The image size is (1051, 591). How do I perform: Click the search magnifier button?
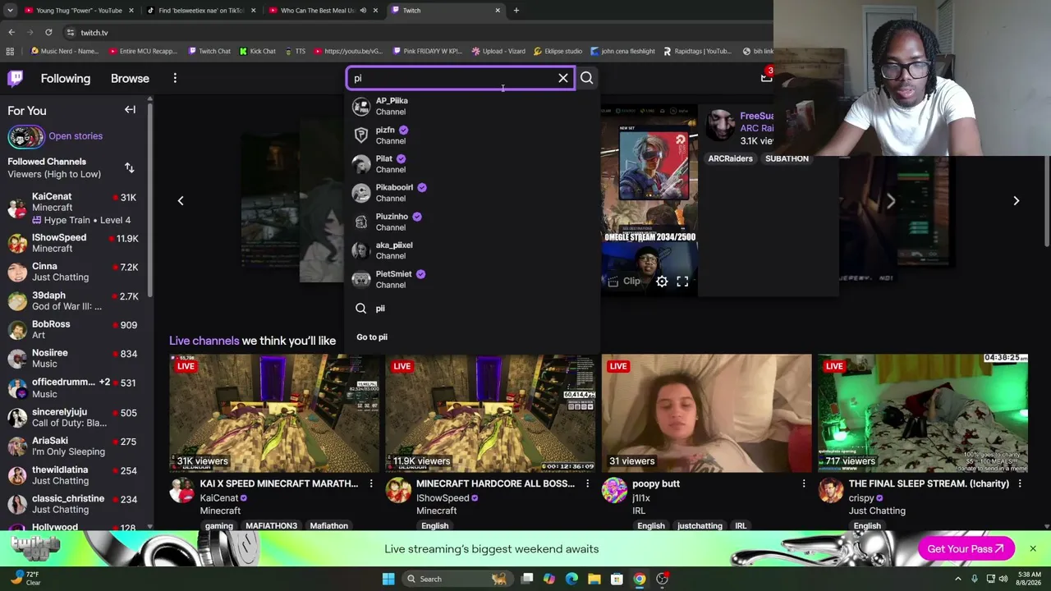586,78
